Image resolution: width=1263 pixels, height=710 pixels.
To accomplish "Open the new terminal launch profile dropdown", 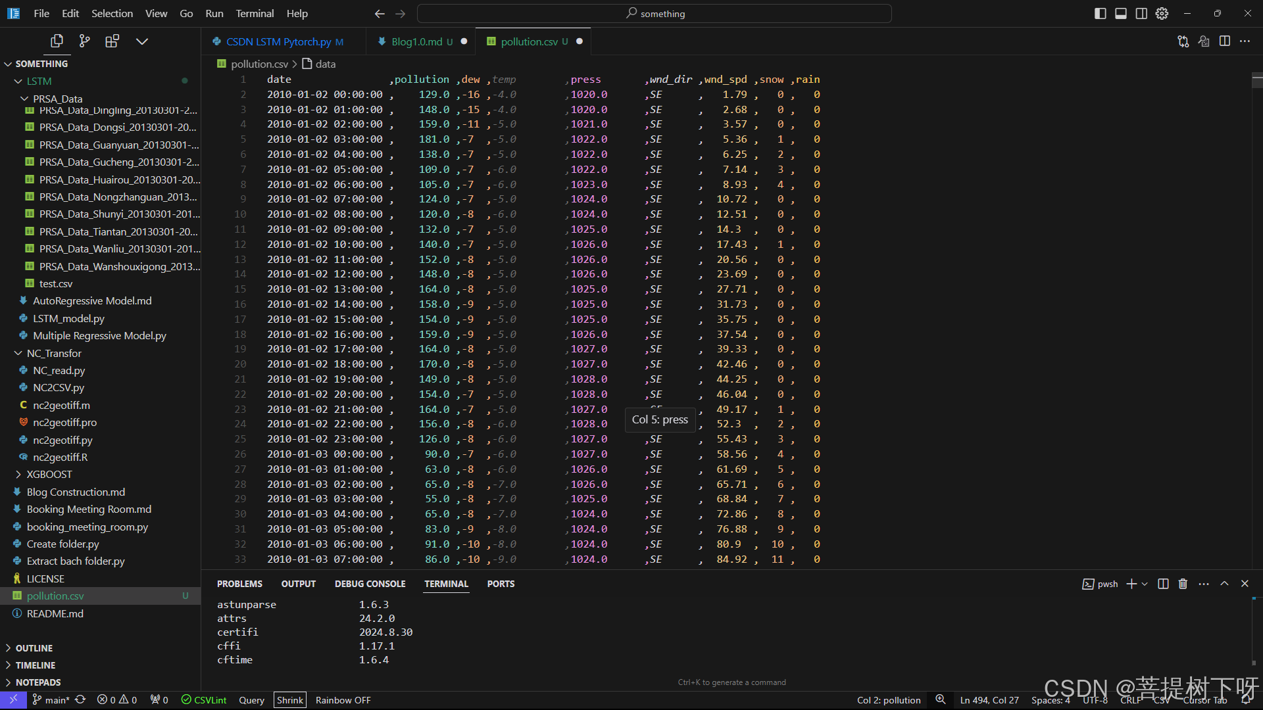I will (x=1145, y=584).
